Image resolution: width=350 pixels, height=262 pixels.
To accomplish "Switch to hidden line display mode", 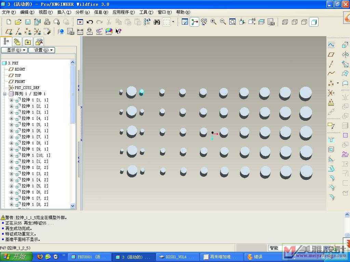I will [x=295, y=22].
